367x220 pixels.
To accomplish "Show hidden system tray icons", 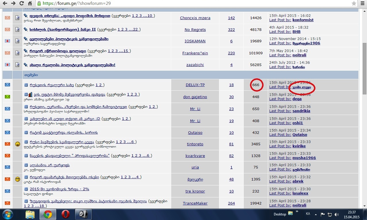I will 315,214.
